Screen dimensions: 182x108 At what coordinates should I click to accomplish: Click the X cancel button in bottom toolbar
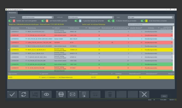(x=144, y=94)
